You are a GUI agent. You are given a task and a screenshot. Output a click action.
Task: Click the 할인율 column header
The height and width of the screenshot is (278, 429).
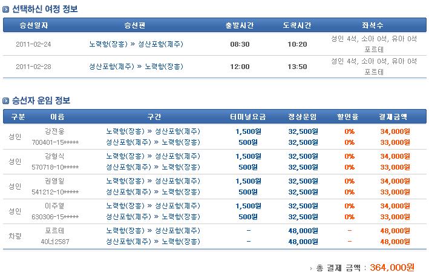pos(349,116)
